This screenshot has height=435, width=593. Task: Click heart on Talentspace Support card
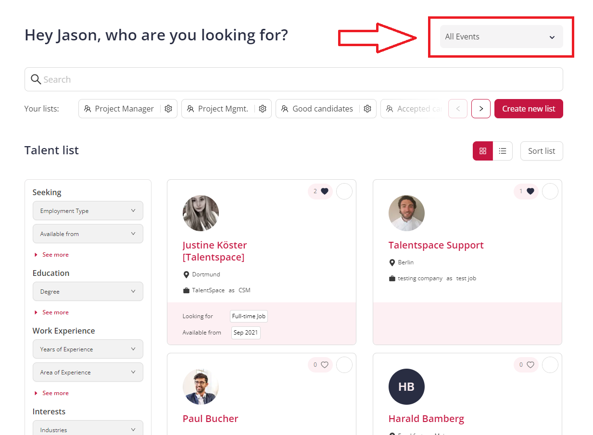point(530,191)
